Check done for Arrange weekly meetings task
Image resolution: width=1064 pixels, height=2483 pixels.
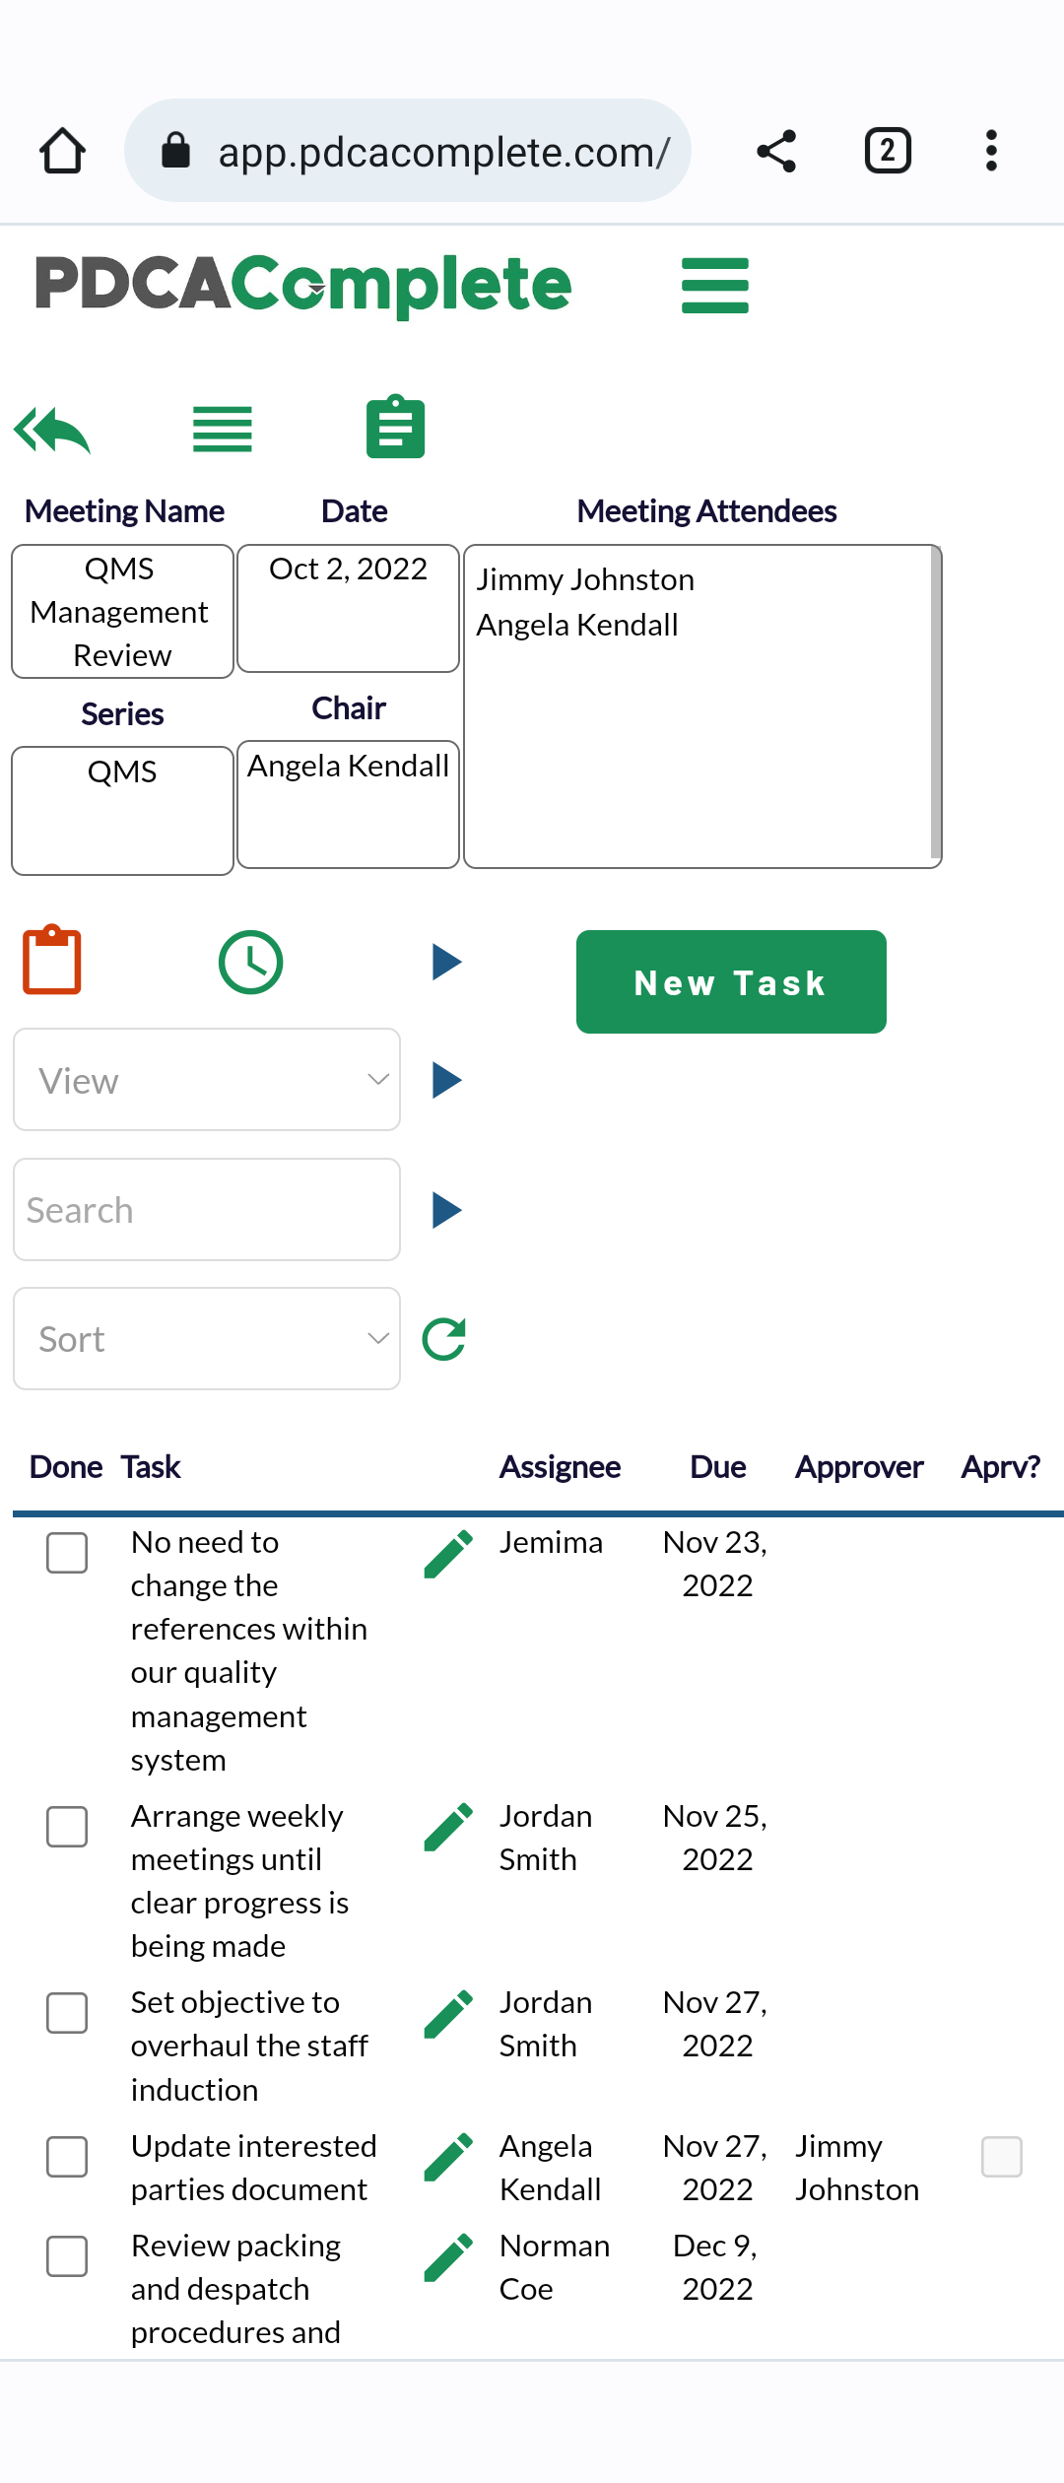pos(67,1827)
